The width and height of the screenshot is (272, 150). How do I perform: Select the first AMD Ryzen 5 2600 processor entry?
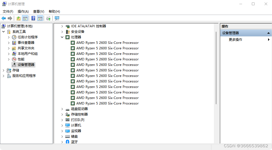(x=107, y=43)
